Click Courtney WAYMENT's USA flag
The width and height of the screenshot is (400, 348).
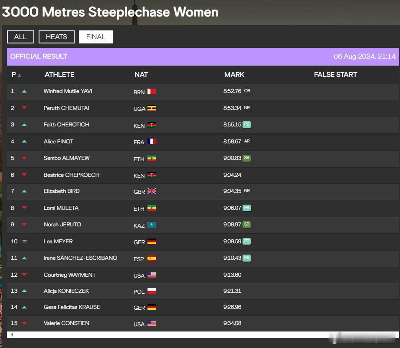[151, 275]
